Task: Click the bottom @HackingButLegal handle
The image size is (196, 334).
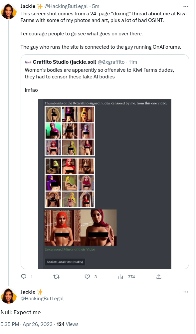Action: 42,299
